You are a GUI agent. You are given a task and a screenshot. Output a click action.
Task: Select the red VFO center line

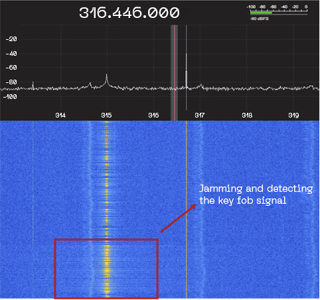point(175,72)
